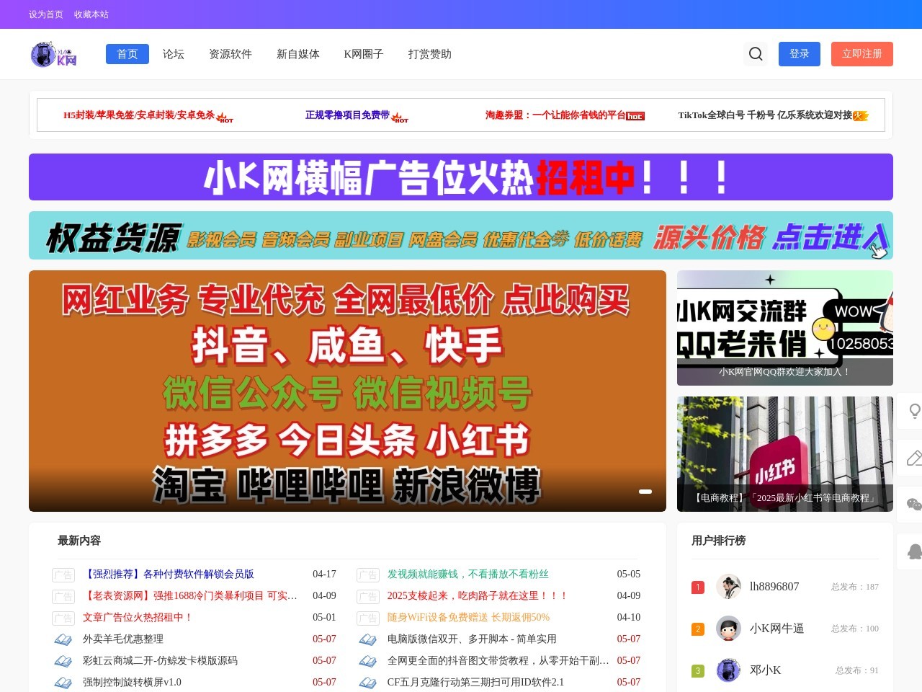
Task: Open 全网更全面的抖音图文带货教程 post
Action: pyautogui.click(x=498, y=661)
